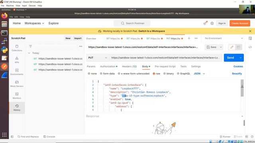Image resolution: width=255 pixels, height=143 pixels.
Task: Open History in the sidebar
Action: pos(17,108)
